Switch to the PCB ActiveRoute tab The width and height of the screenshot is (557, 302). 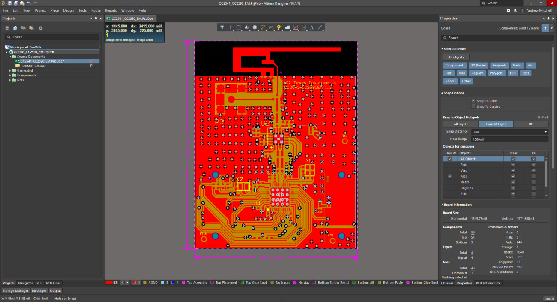coord(488,283)
